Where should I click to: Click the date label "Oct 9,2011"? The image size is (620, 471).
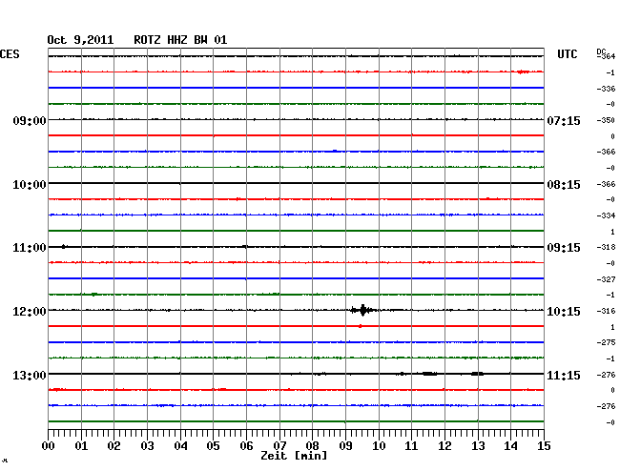(80, 40)
